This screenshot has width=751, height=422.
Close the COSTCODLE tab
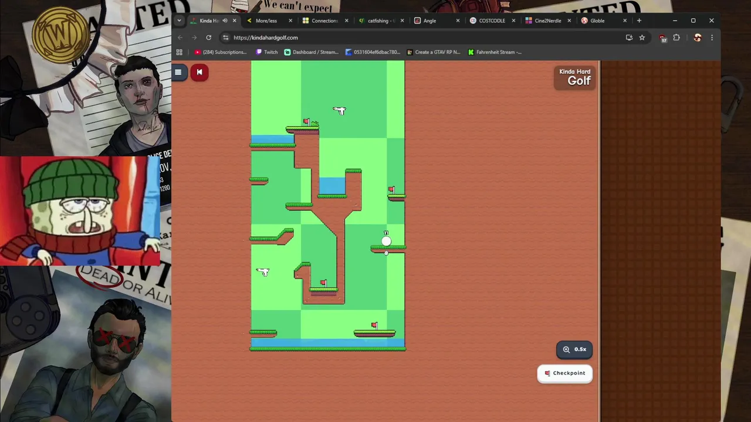(513, 21)
